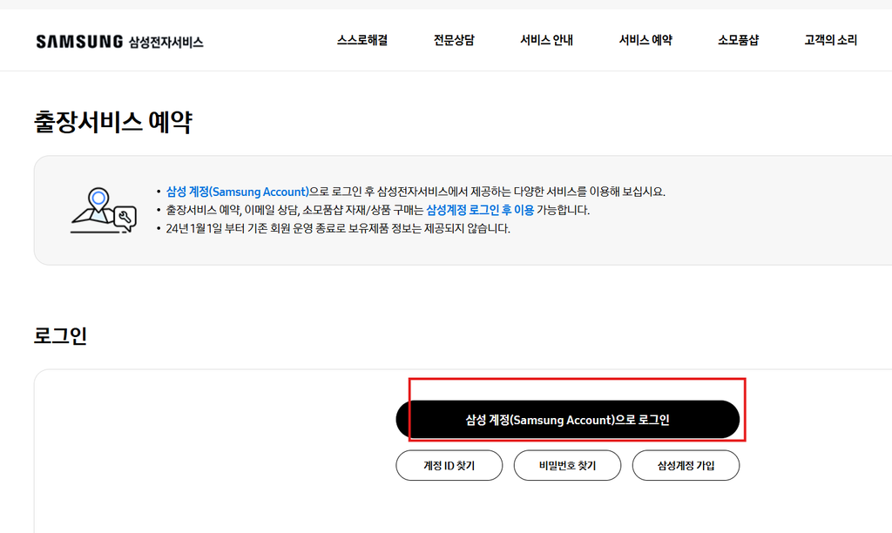Viewport: 892px width, 533px height.
Task: Click the 계정 ID 찾기 button
Action: [x=449, y=465]
